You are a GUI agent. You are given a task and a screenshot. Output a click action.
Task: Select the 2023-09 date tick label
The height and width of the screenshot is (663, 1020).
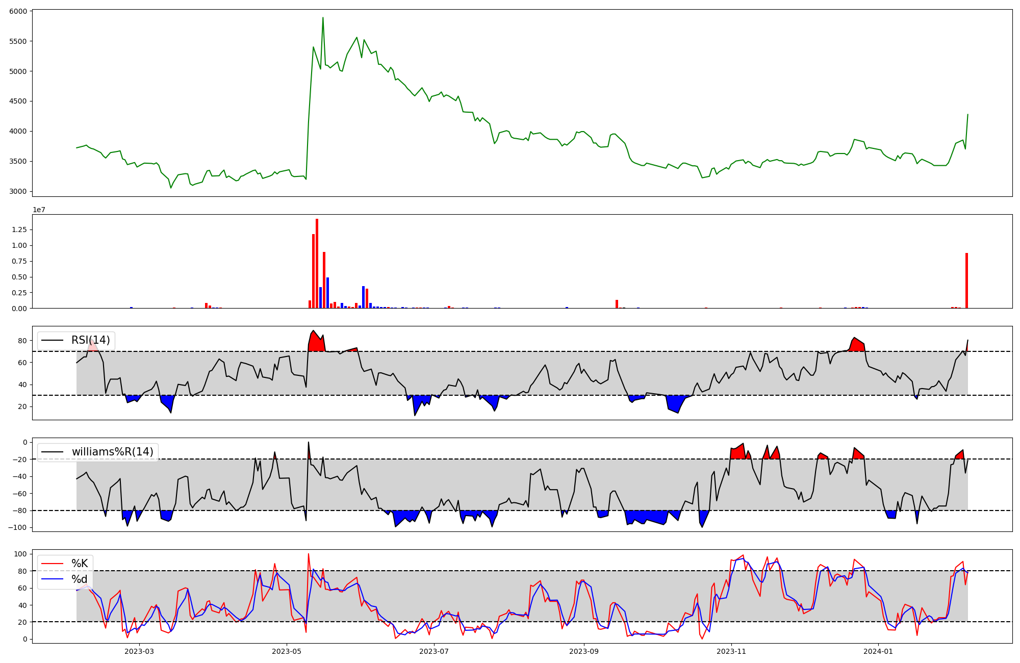[x=584, y=651]
